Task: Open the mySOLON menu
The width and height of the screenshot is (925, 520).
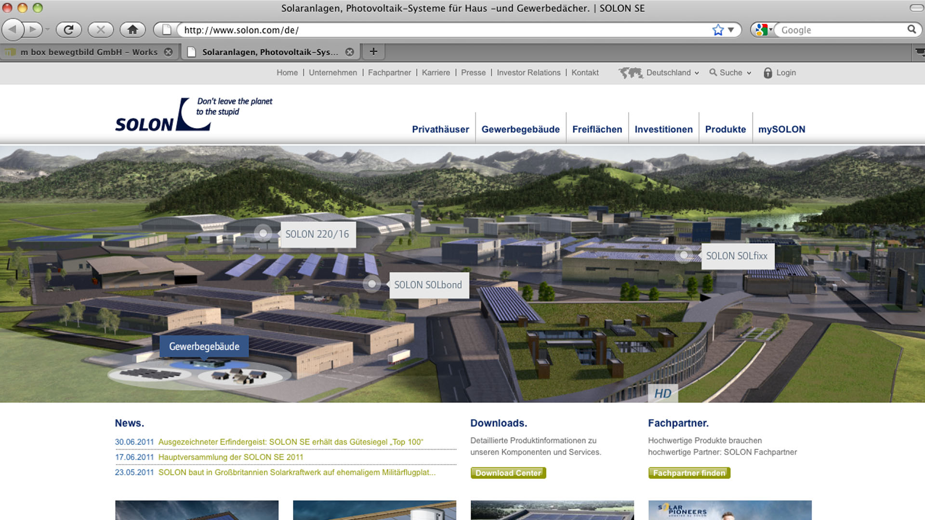Action: (x=781, y=129)
